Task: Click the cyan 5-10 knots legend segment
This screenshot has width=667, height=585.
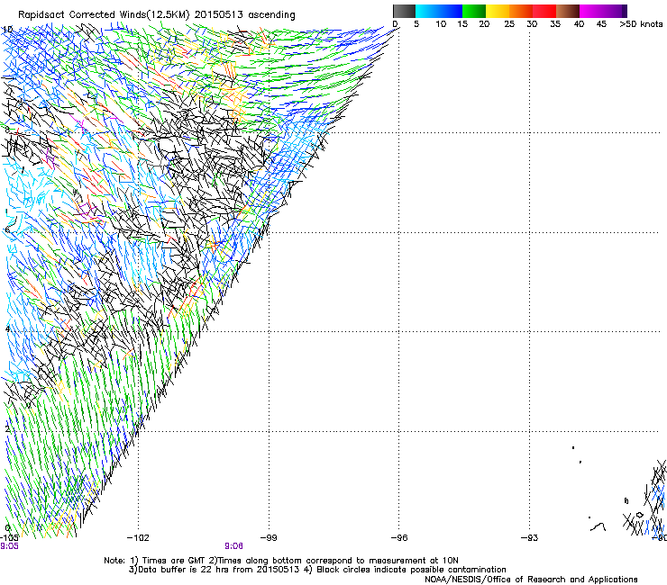Action: pyautogui.click(x=427, y=11)
